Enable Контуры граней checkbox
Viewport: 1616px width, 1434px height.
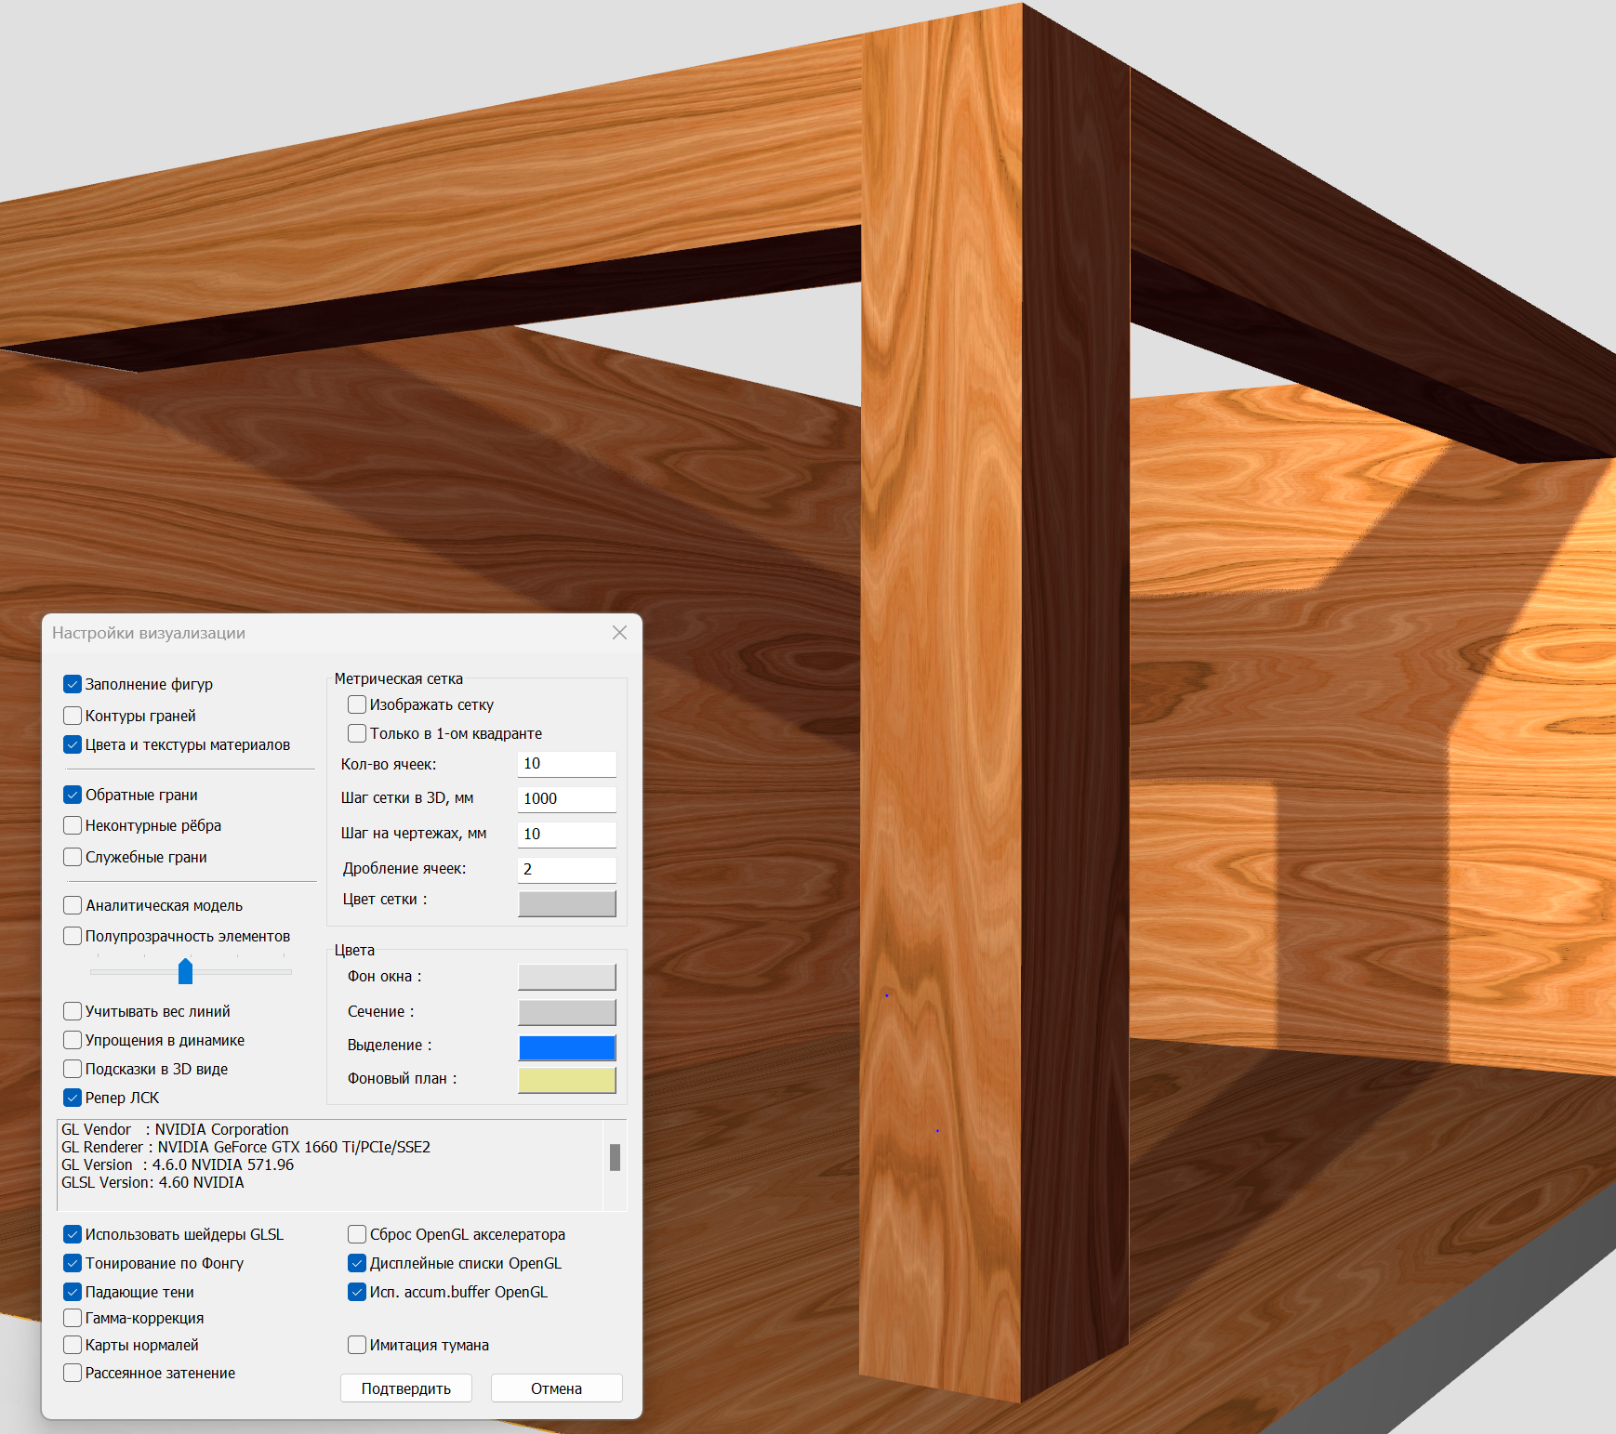tap(73, 716)
